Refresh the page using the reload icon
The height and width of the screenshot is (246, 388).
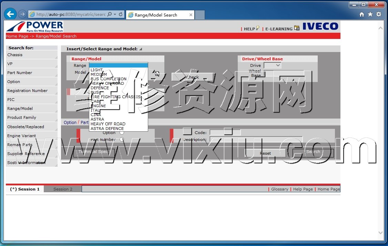coord(121,14)
